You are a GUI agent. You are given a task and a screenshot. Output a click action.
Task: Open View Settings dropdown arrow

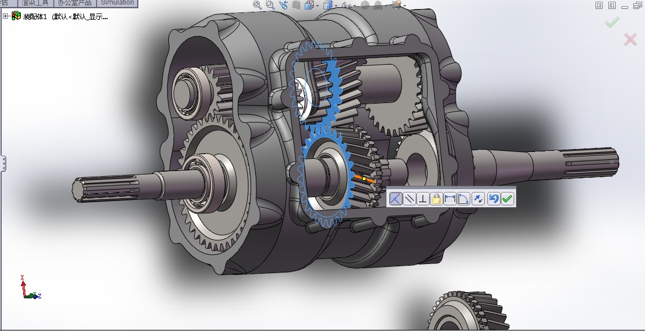coord(405,6)
